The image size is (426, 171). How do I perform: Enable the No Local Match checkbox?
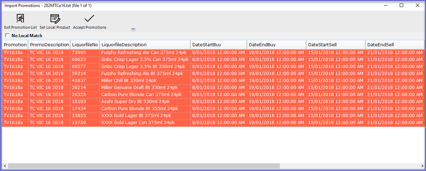[x=7, y=36]
